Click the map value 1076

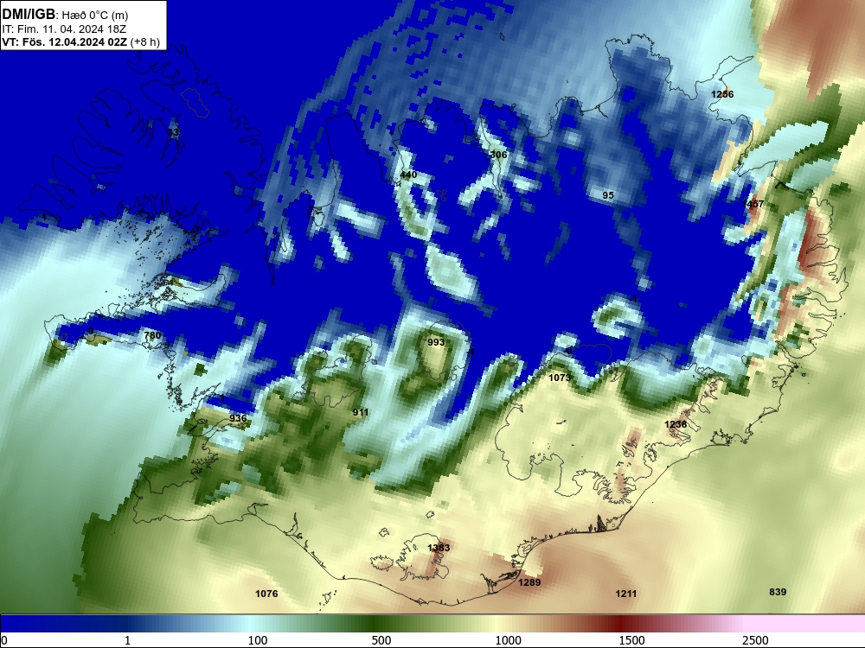[x=266, y=594]
